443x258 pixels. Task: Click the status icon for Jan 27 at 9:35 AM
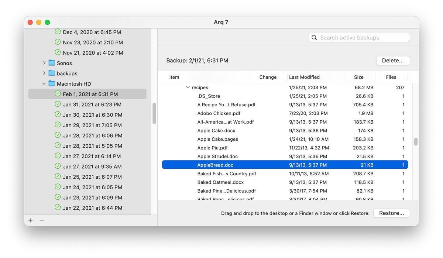tap(58, 166)
